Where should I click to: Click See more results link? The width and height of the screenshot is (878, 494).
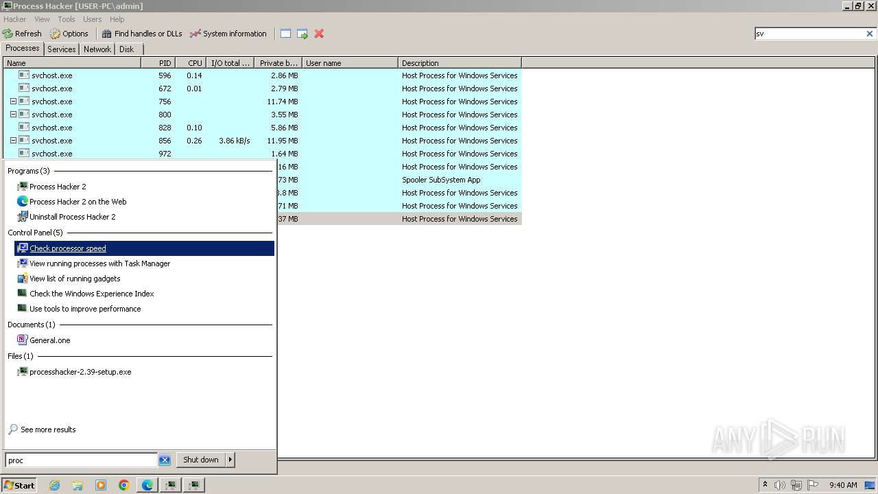pos(48,430)
